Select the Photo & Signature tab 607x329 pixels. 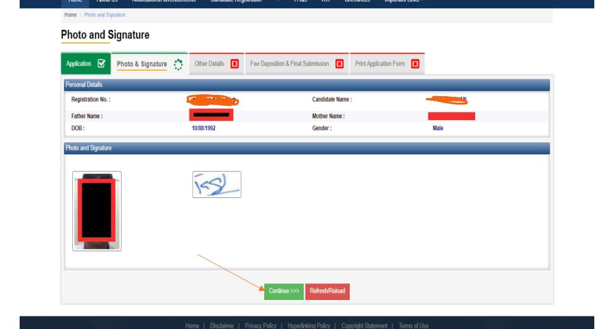click(150, 64)
